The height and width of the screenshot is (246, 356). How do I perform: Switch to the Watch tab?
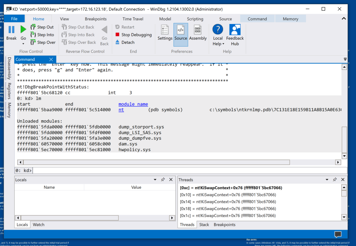coord(39,224)
